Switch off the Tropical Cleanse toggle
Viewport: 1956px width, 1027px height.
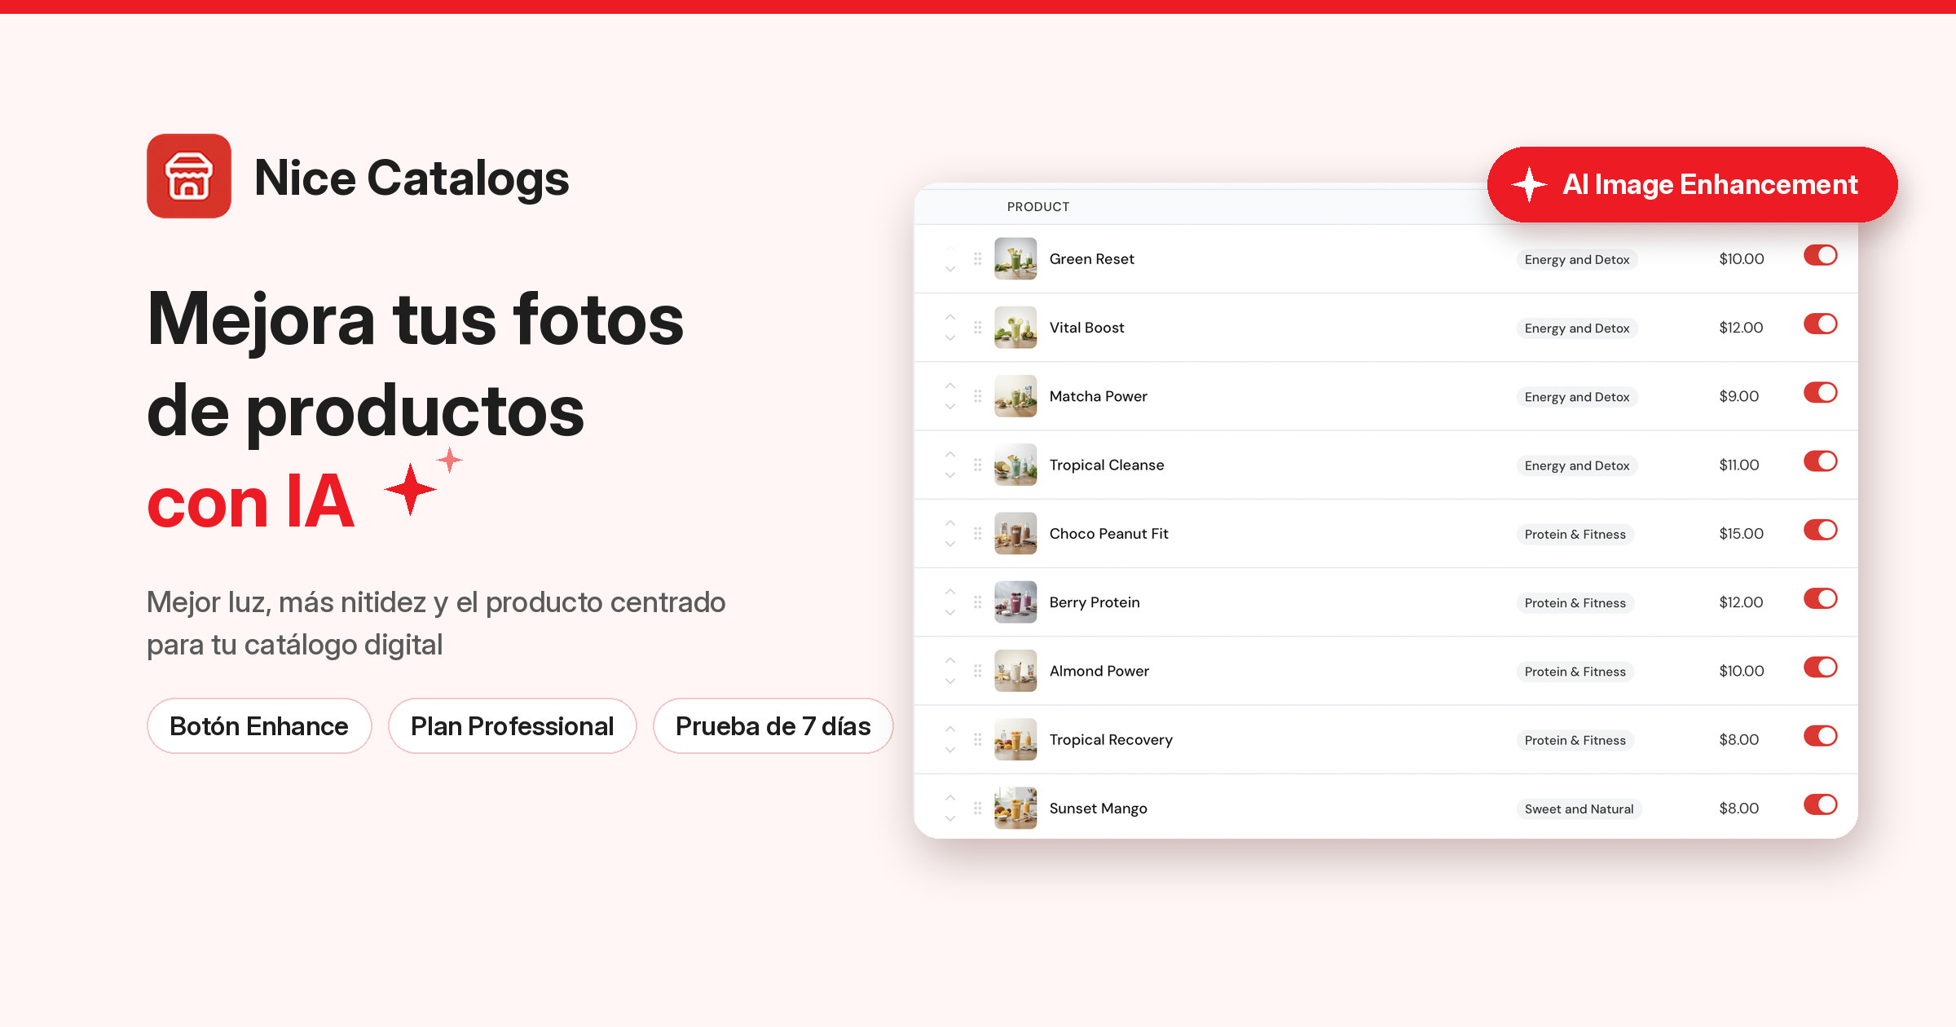[x=1820, y=461]
